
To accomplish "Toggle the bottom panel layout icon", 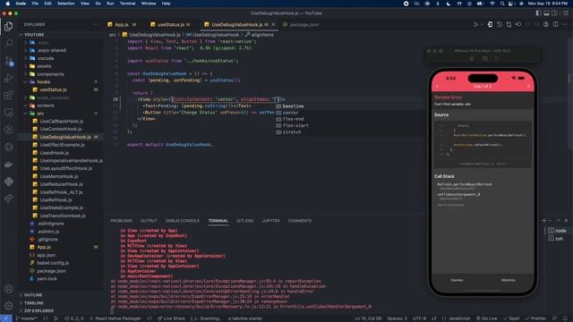I will coord(546,13).
